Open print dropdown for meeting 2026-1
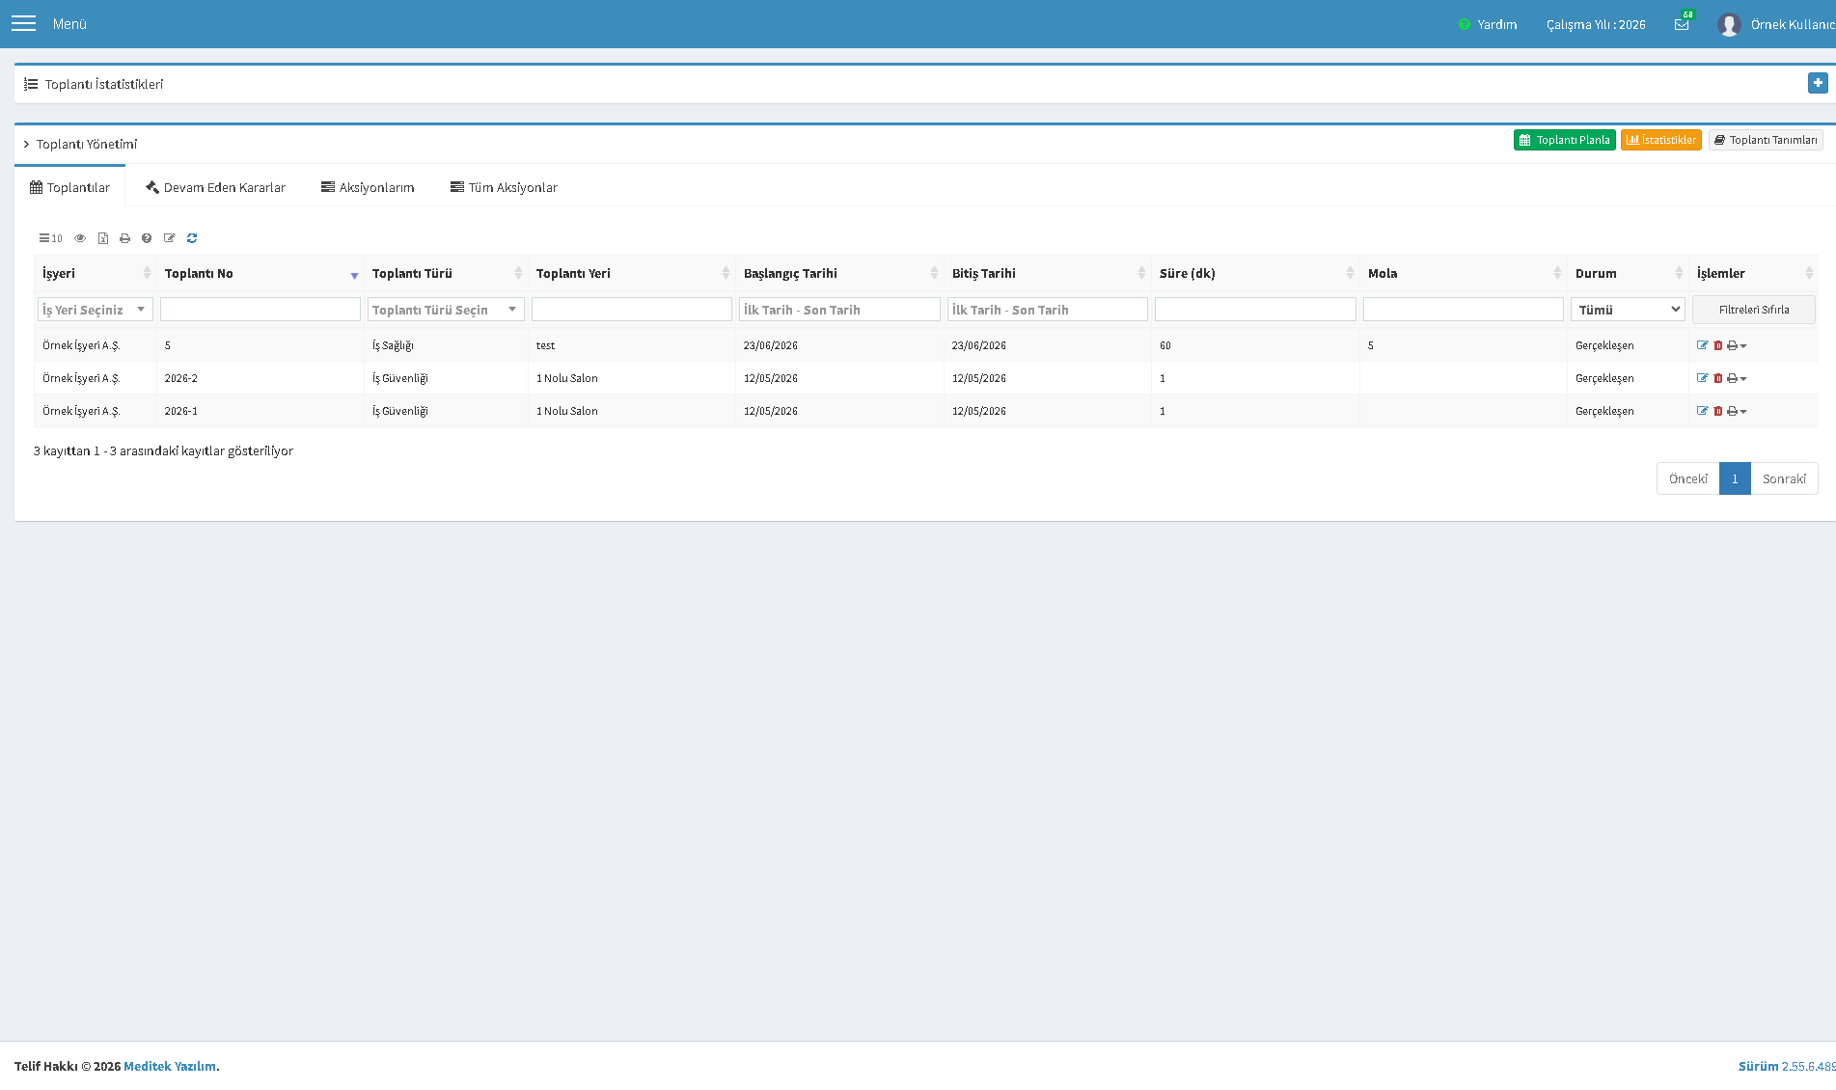This screenshot has width=1836, height=1090. tap(1737, 411)
